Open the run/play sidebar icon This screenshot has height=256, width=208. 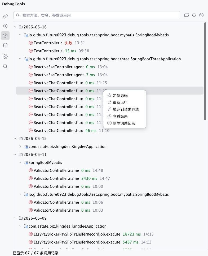(5, 26)
